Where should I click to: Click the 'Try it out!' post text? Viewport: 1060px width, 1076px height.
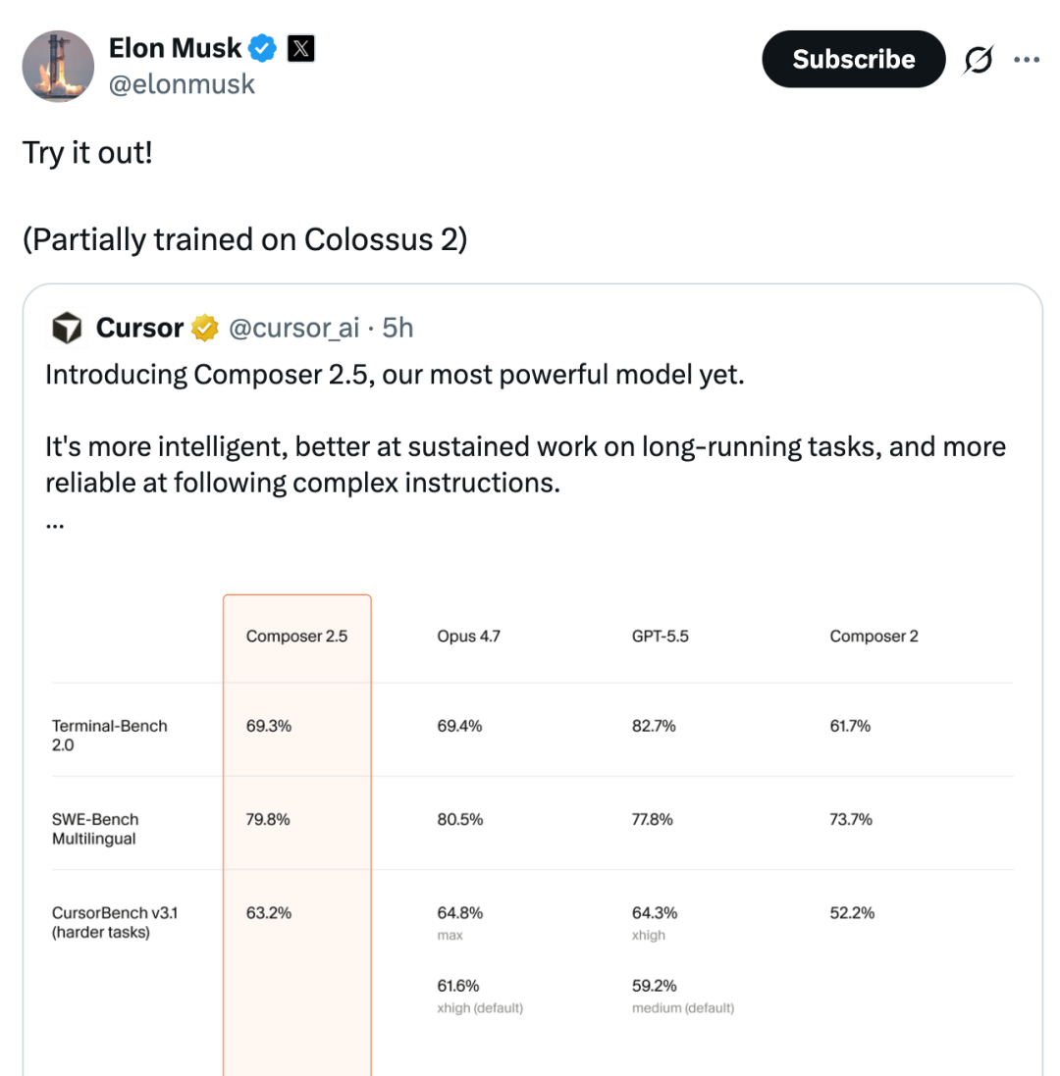87,152
